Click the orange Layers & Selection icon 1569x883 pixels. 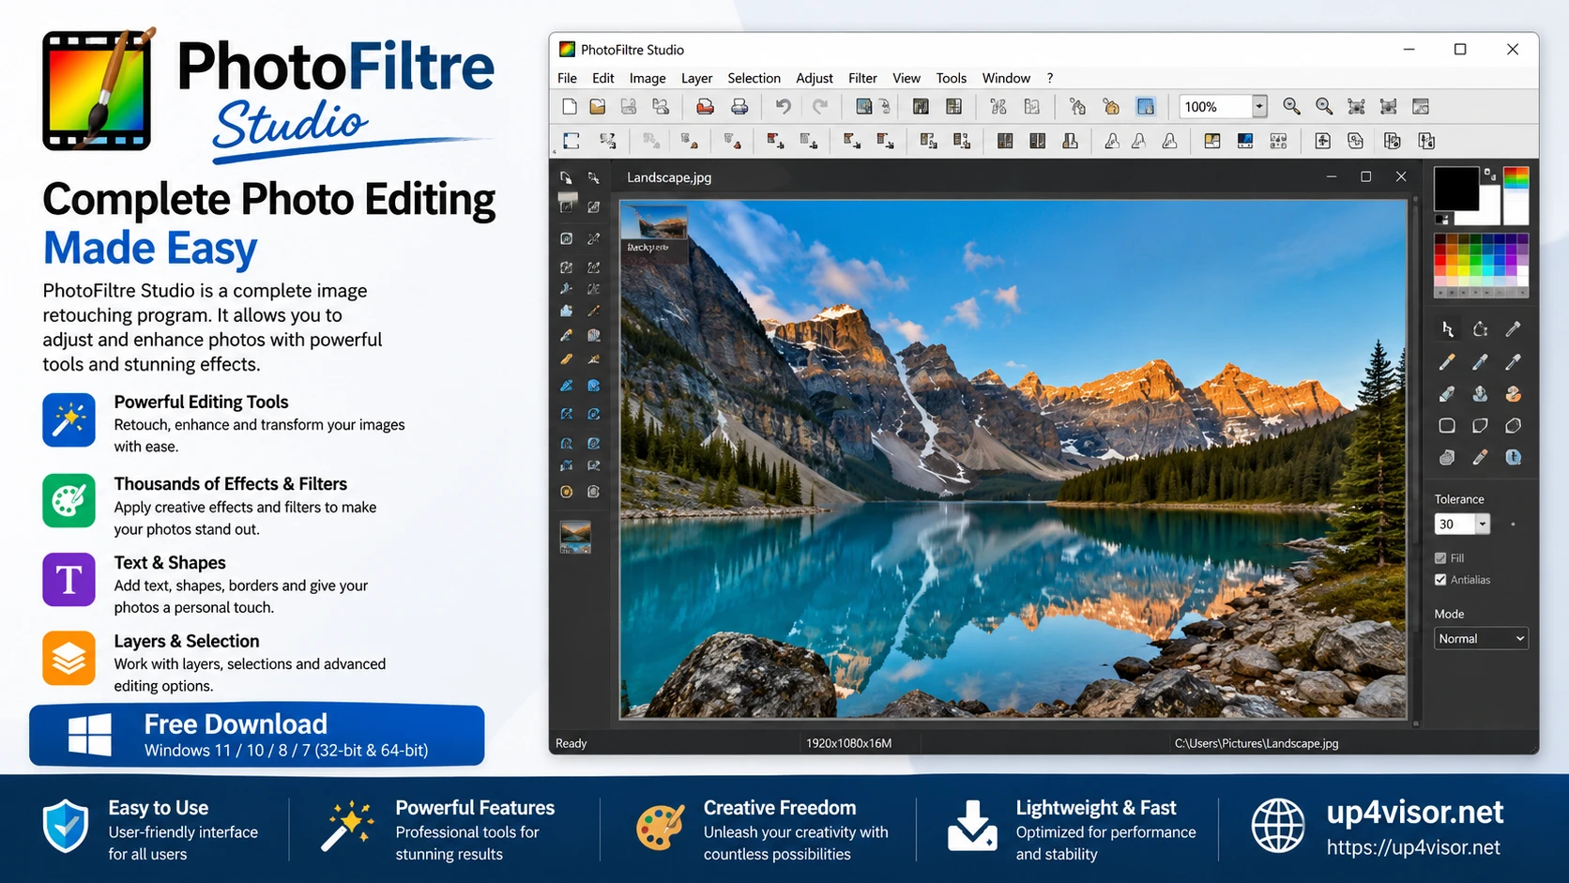coord(69,658)
